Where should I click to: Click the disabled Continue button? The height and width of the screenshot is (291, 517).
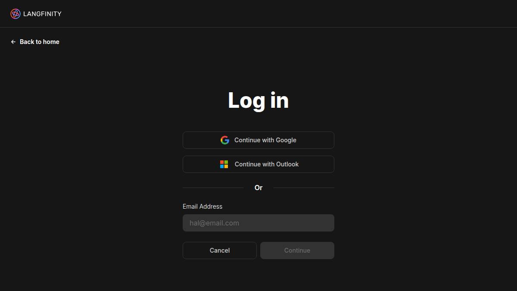(x=297, y=250)
